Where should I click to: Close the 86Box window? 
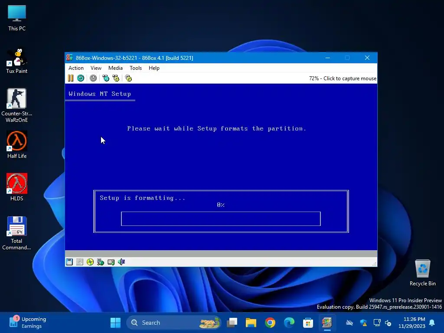click(367, 58)
